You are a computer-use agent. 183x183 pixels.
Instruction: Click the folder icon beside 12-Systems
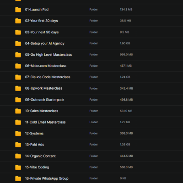[x=18, y=134]
